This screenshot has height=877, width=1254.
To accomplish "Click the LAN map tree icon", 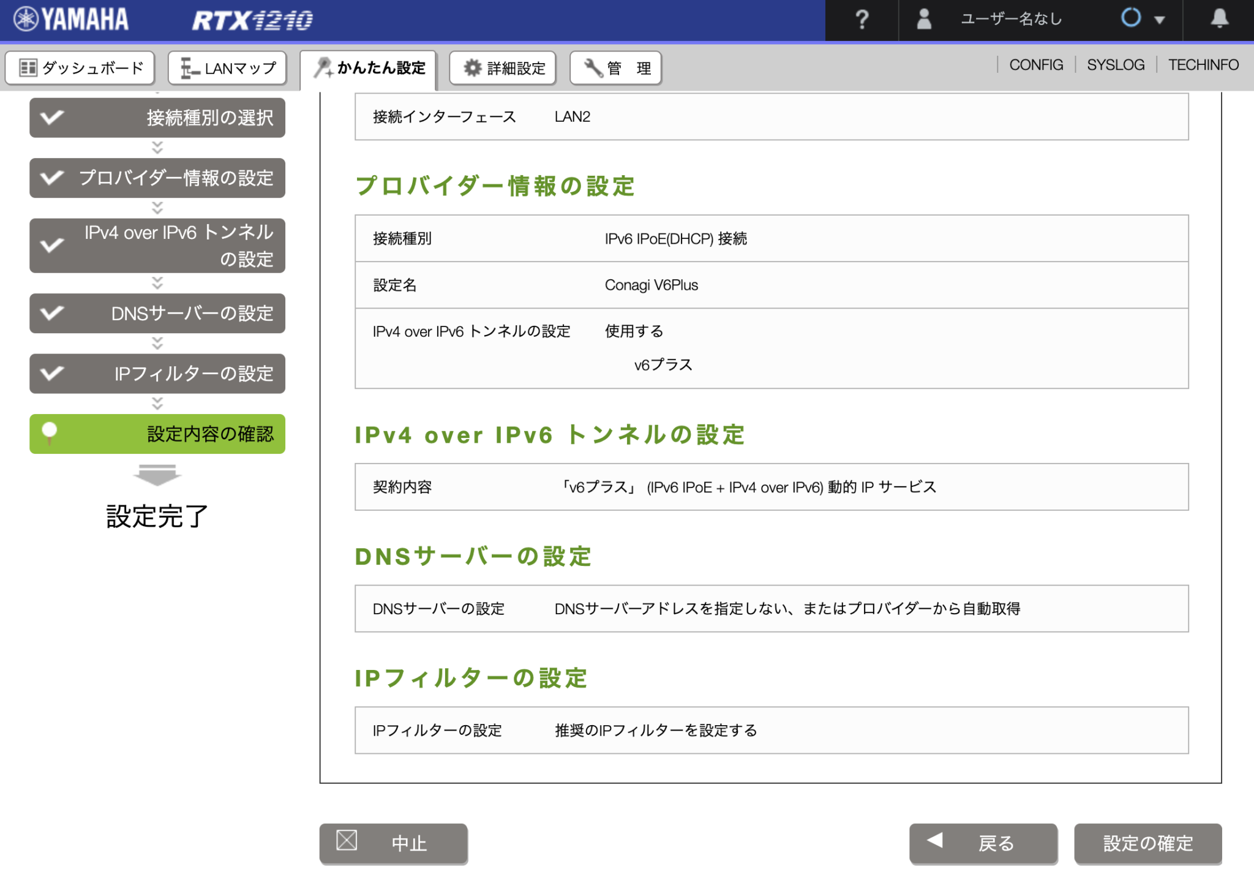I will point(189,67).
